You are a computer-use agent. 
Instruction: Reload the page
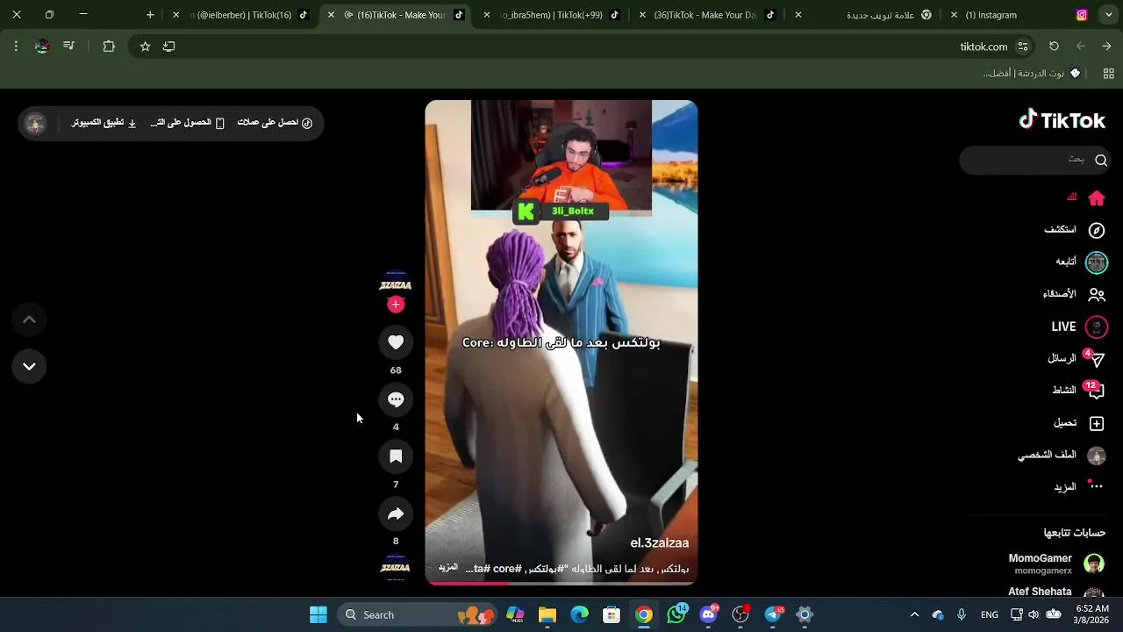1054,47
